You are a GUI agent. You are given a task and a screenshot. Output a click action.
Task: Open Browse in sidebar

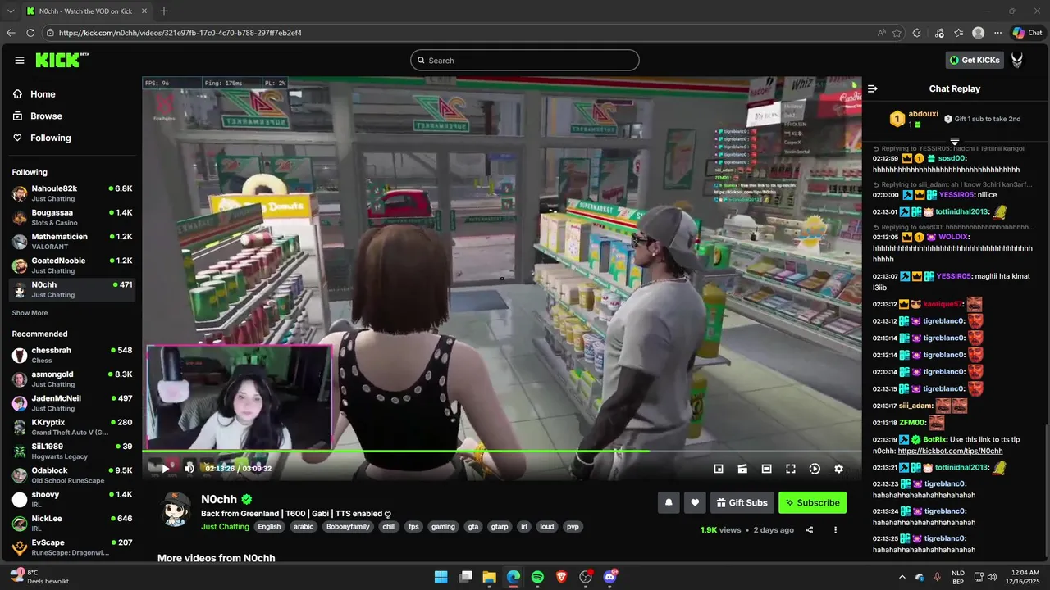(x=38, y=116)
